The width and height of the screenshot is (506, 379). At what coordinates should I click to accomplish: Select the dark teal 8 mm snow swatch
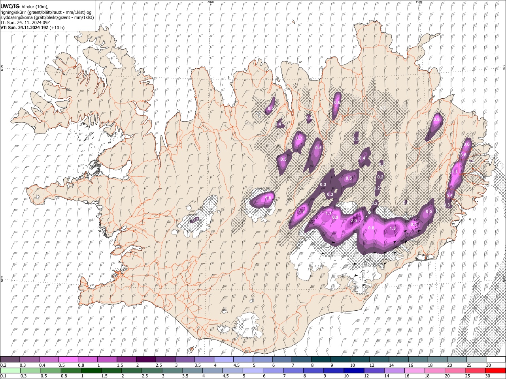pos(320,359)
